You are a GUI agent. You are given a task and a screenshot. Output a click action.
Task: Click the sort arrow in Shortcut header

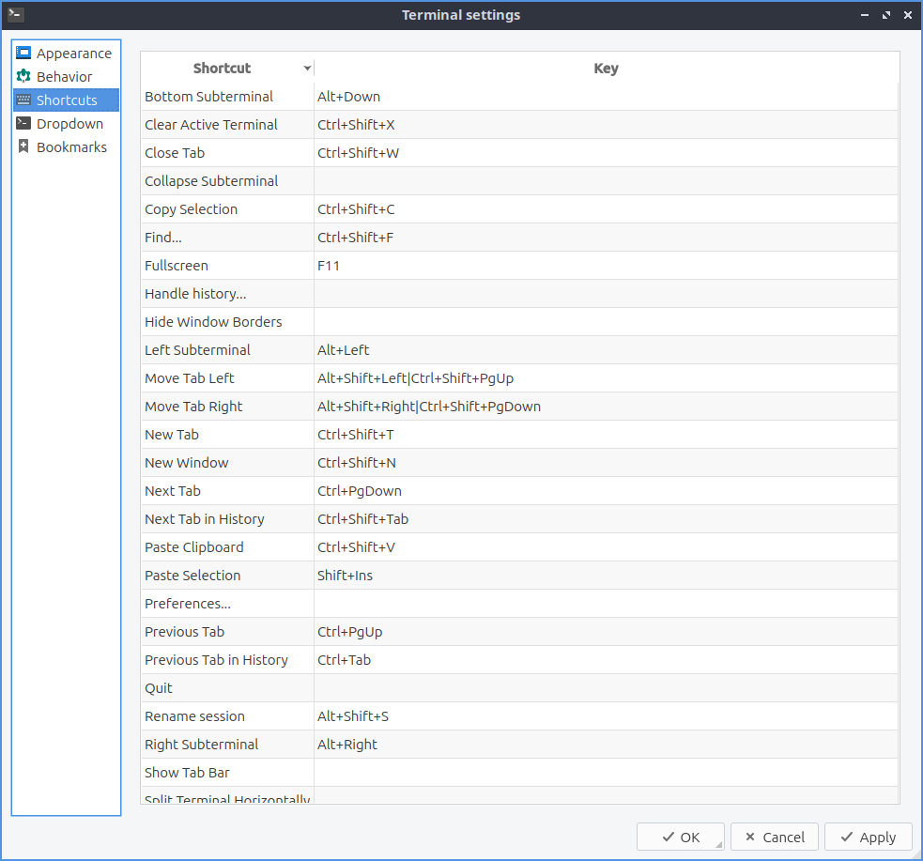(307, 69)
